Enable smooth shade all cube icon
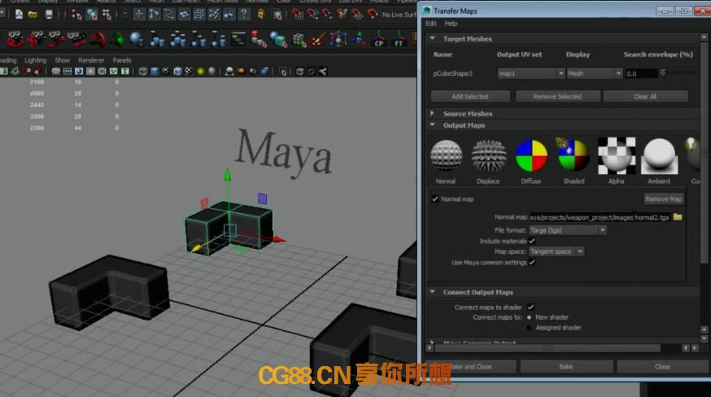Viewport: 711px width, 397px height. pyautogui.click(x=155, y=72)
